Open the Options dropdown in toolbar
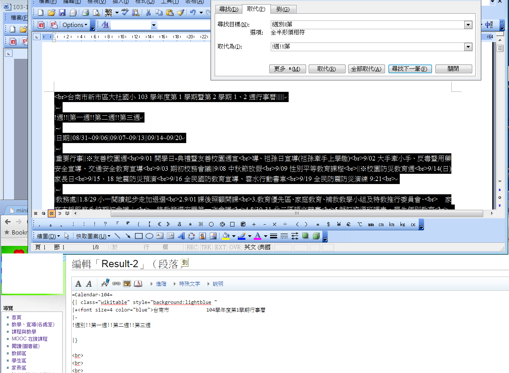The width and height of the screenshot is (509, 373). point(75,25)
